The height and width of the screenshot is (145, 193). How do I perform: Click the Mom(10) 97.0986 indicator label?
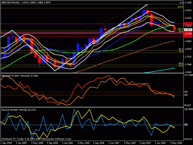(x=29, y=76)
